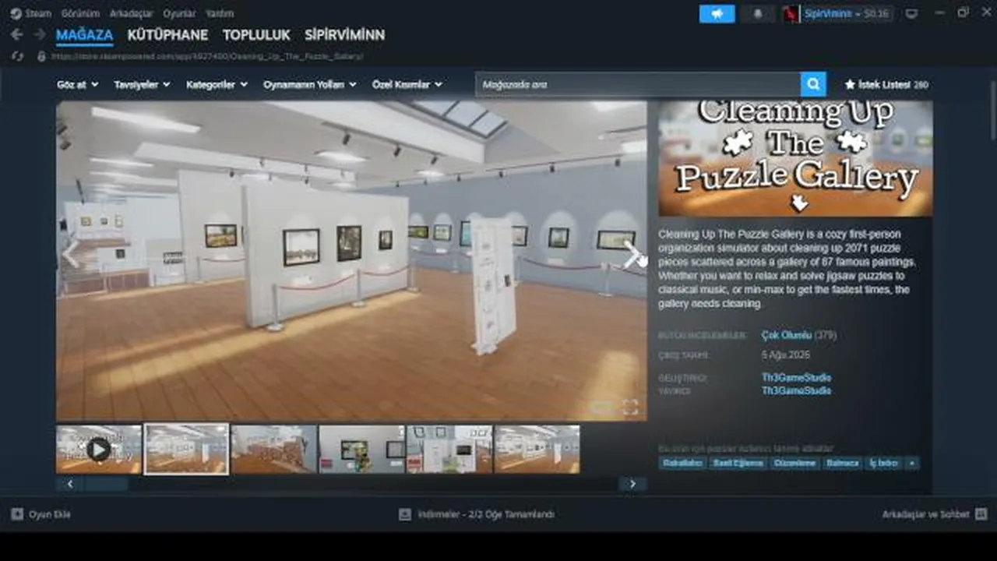Click the magnifier search button
997x561 pixels.
pyautogui.click(x=812, y=84)
